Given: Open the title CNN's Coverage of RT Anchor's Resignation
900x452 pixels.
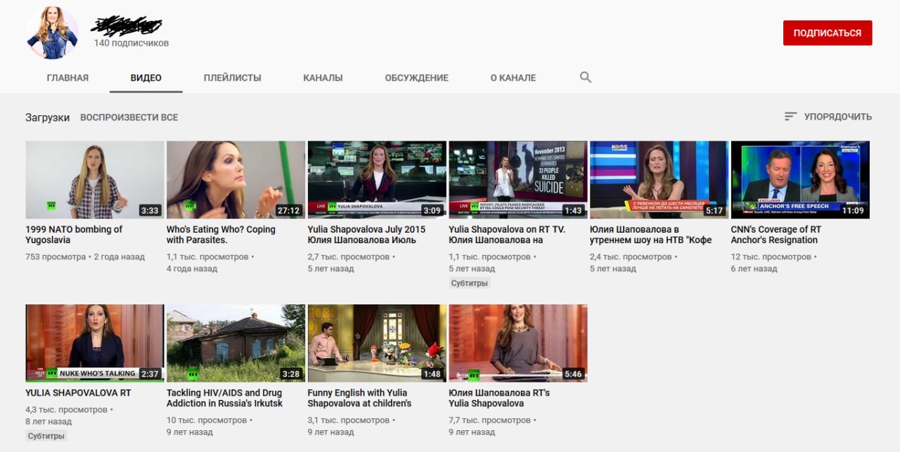Looking at the screenshot, I should pyautogui.click(x=776, y=235).
